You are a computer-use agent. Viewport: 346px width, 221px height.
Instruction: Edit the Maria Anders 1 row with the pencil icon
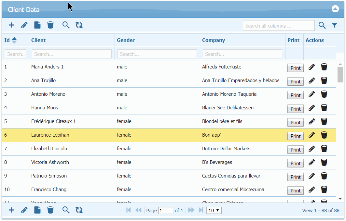(312, 67)
